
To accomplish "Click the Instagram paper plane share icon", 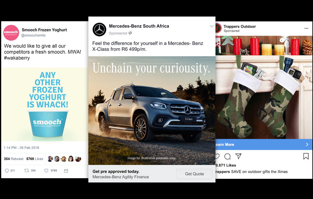I will click(238, 156).
